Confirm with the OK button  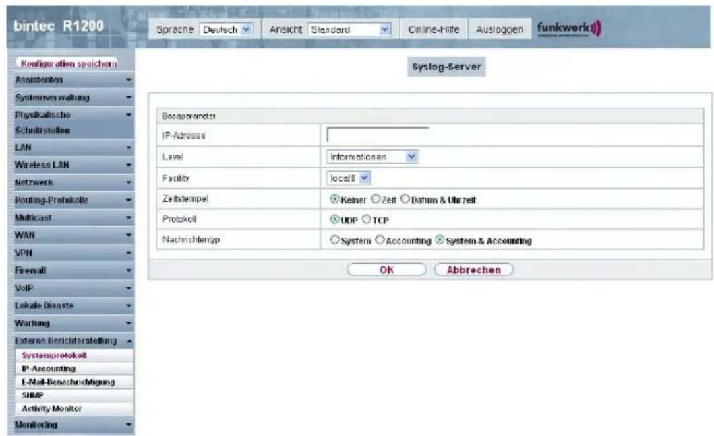coord(386,270)
